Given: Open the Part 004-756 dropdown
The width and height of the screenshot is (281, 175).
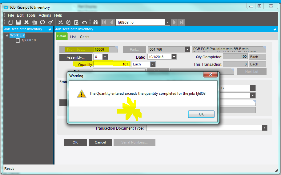Looking at the screenshot, I should click(187, 49).
